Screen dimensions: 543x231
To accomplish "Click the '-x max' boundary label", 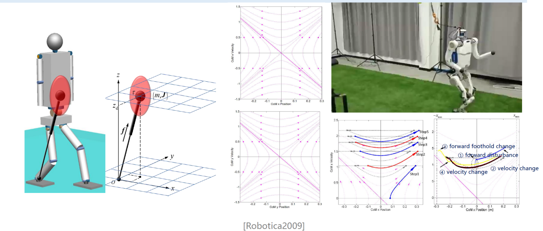I will pos(438,115).
